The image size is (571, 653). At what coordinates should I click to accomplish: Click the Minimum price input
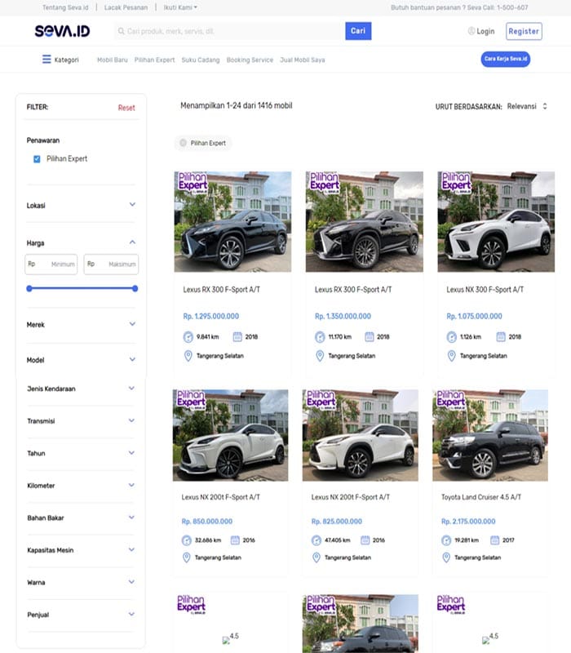(x=51, y=264)
